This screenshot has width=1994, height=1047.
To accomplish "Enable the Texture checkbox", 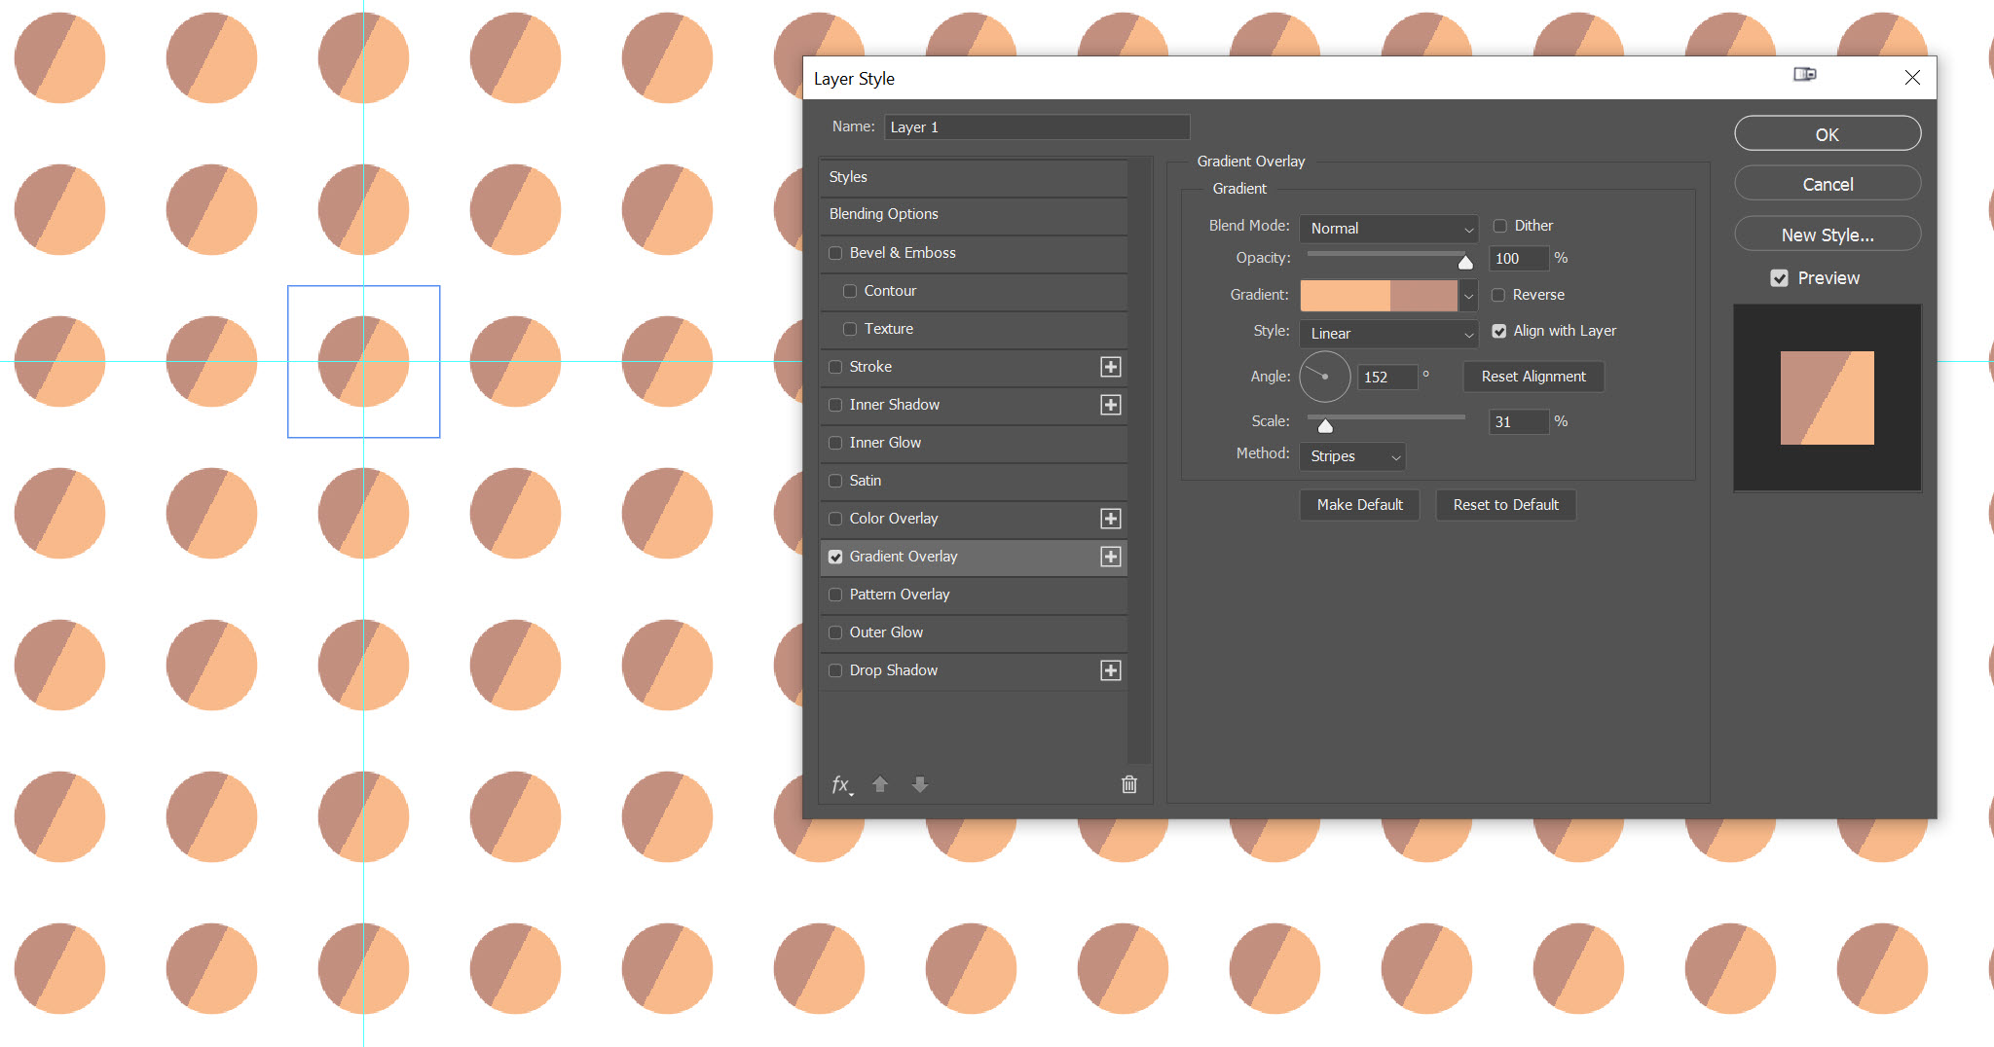I will coord(850,329).
